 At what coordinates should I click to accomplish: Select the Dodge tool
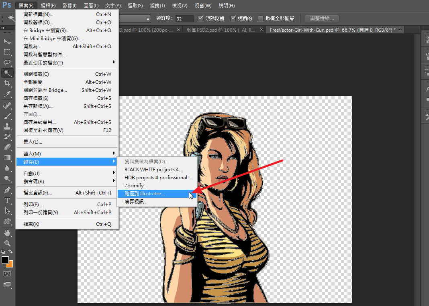click(7, 179)
